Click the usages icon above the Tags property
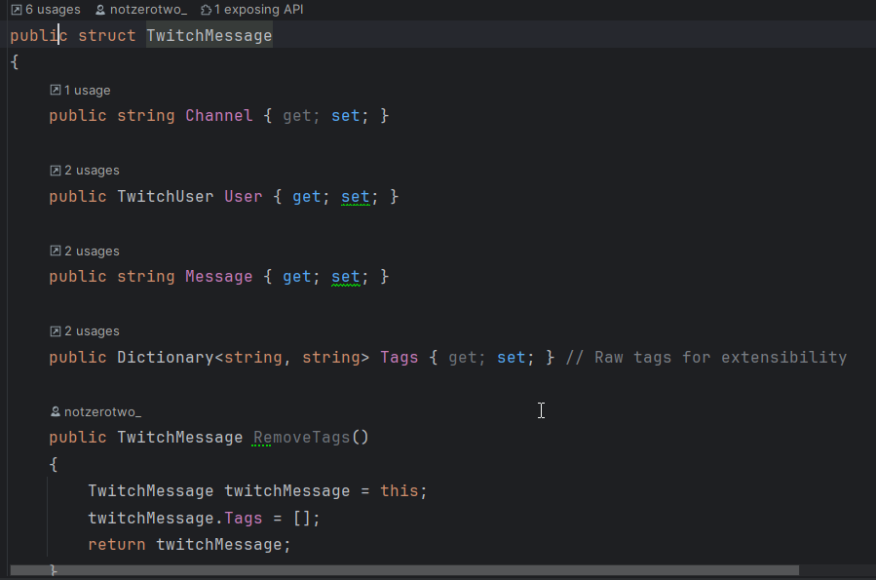The image size is (876, 580). [56, 331]
